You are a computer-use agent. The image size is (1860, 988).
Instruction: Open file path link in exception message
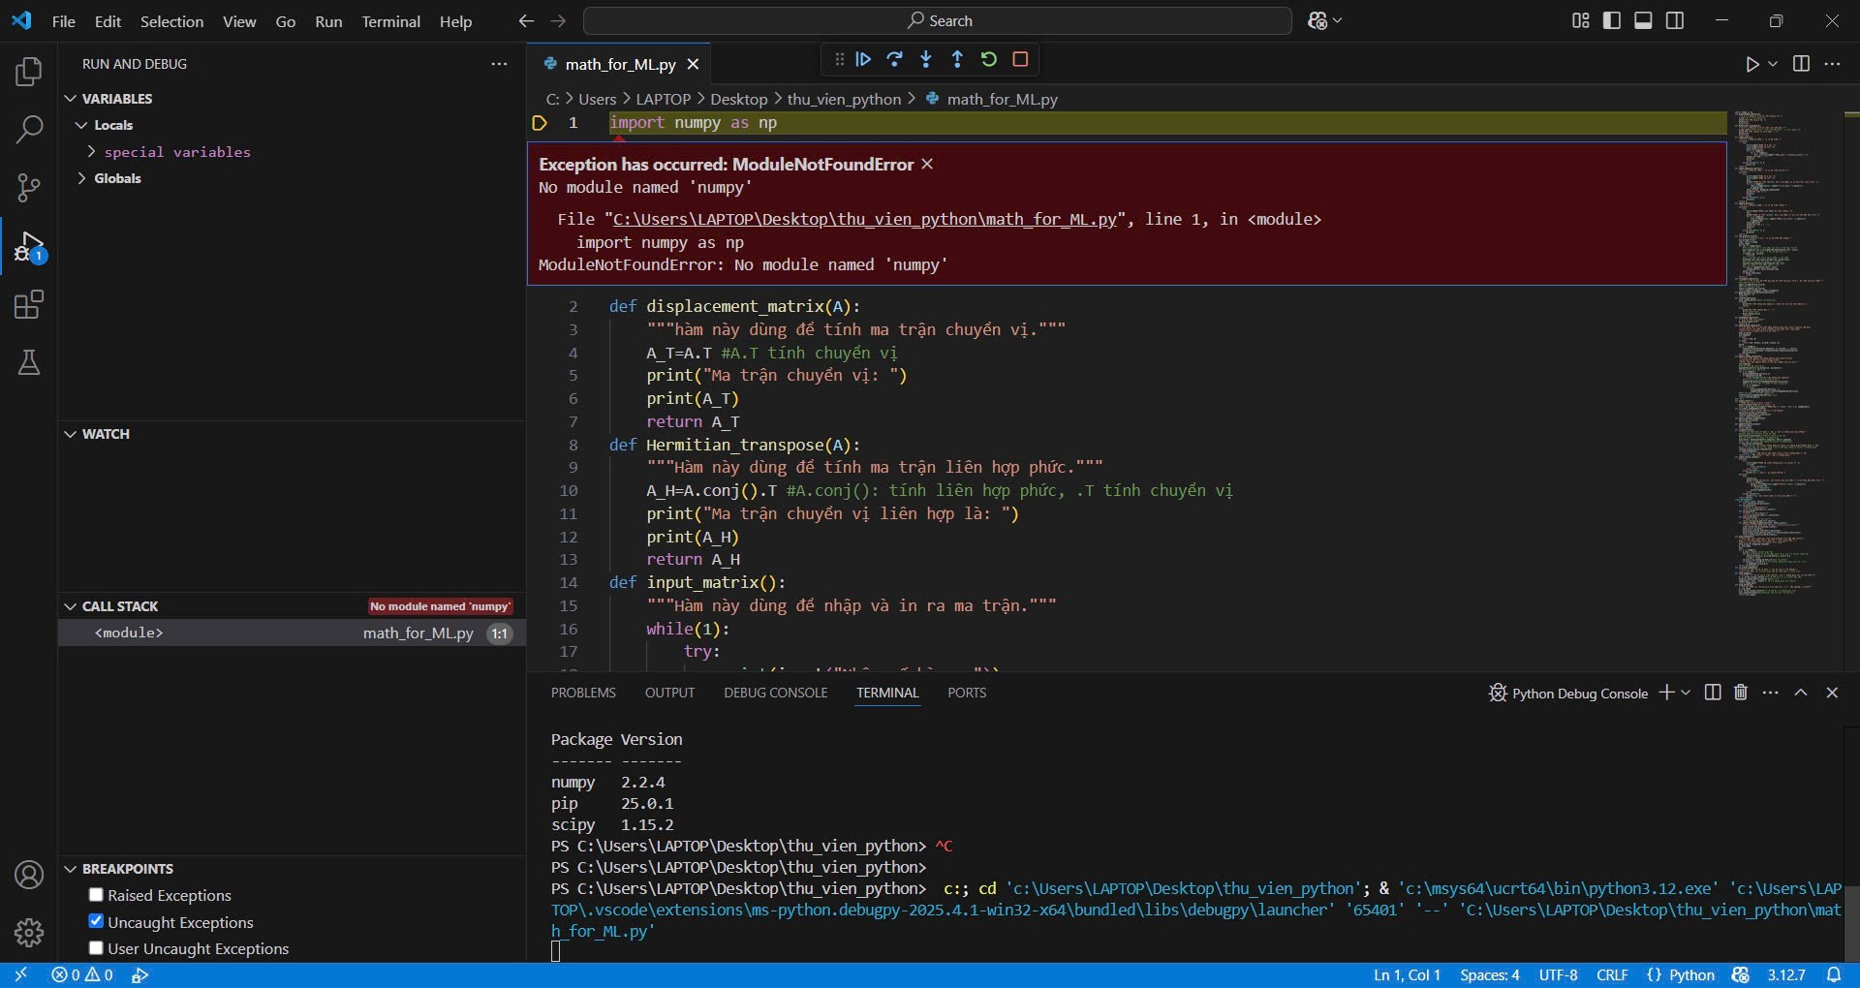(865, 220)
